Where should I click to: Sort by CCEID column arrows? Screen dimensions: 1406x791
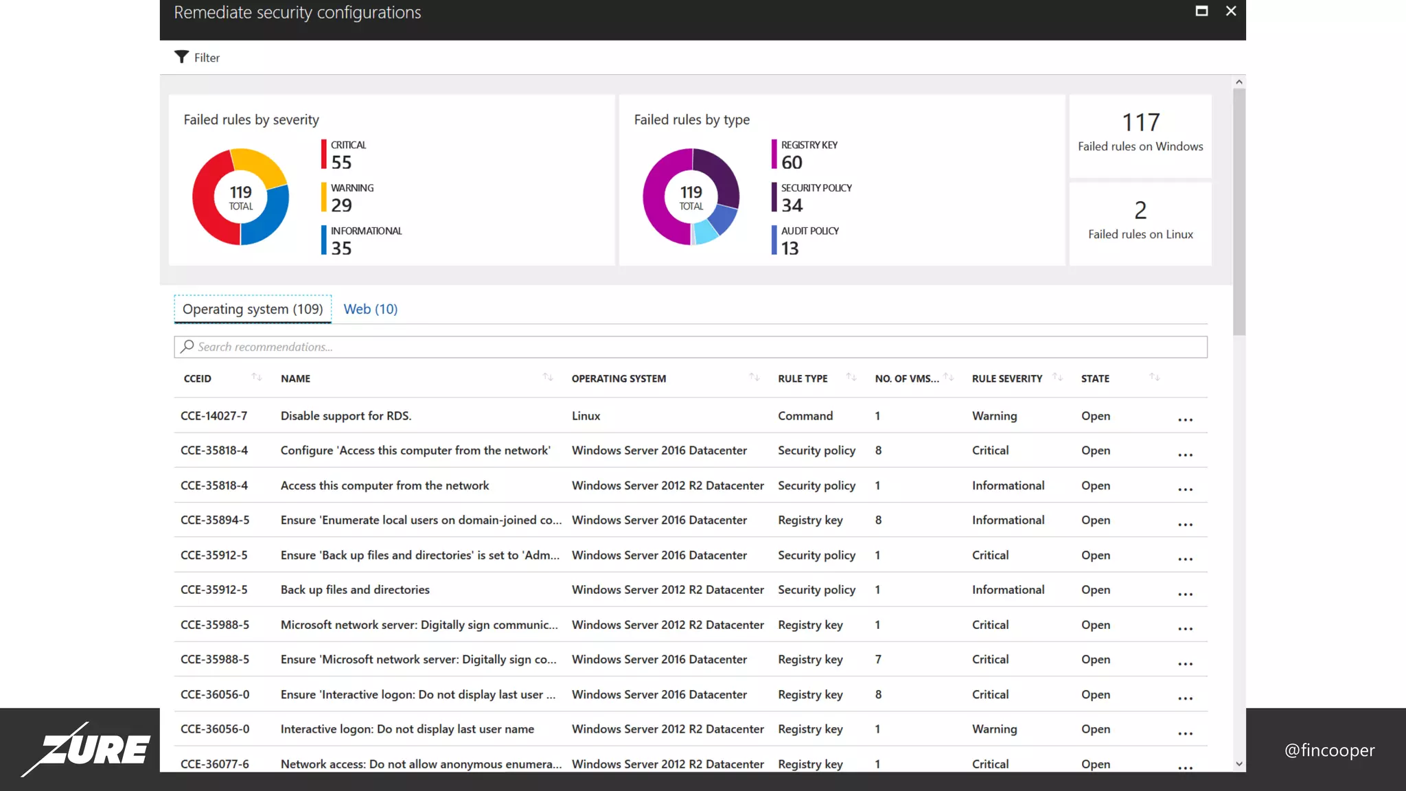[256, 378]
